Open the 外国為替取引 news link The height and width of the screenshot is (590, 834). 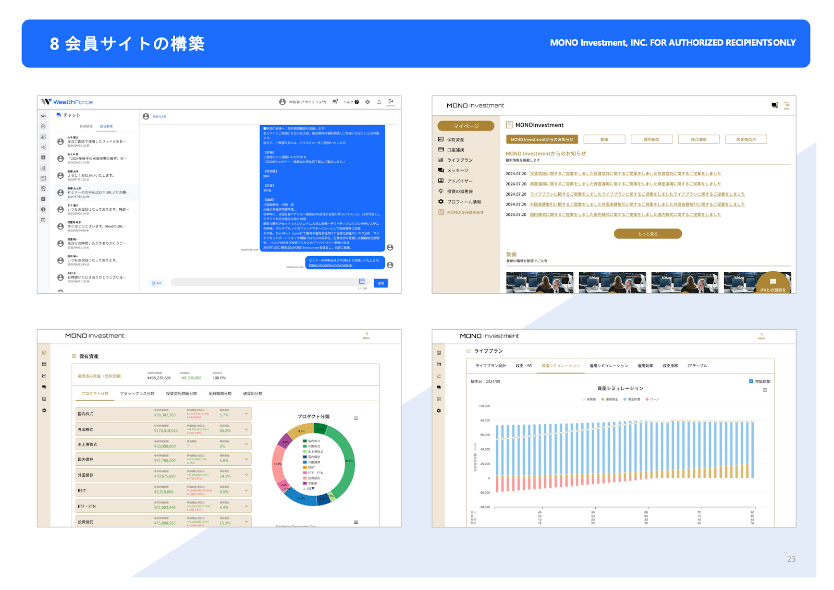pos(637,204)
